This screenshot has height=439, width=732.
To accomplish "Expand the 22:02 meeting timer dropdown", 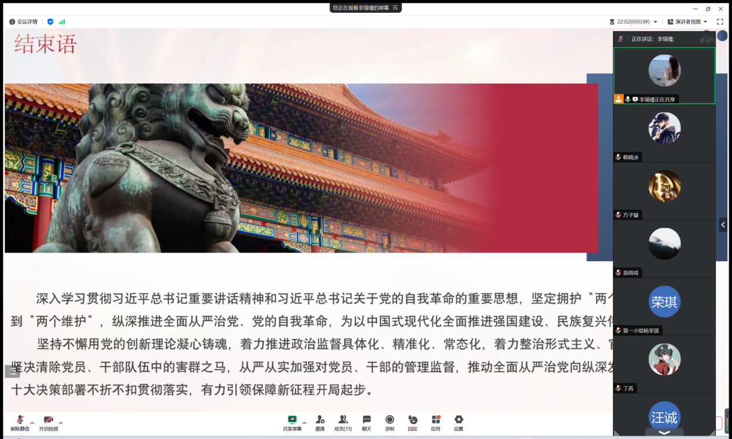I will coord(655,22).
